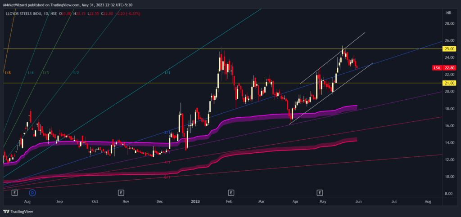
Task: Click the earnings marker E near May
Action: pyautogui.click(x=320, y=193)
